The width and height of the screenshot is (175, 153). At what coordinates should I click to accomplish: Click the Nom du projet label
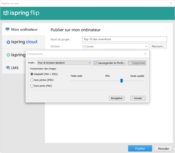coord(60,39)
